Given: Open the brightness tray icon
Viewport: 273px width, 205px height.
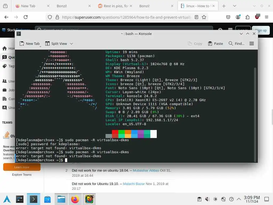Looking at the screenshot, I should tap(215, 199).
